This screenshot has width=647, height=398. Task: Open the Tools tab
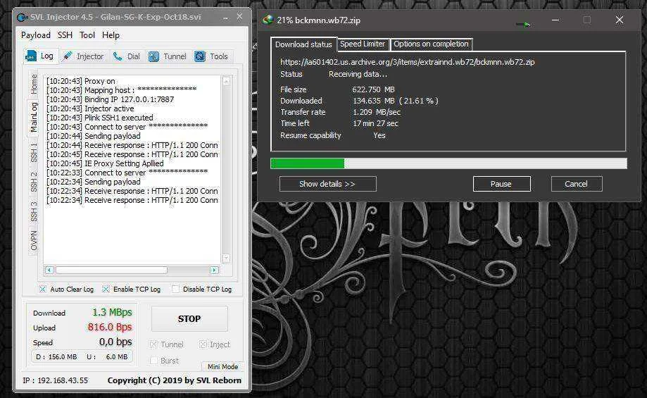coord(211,56)
